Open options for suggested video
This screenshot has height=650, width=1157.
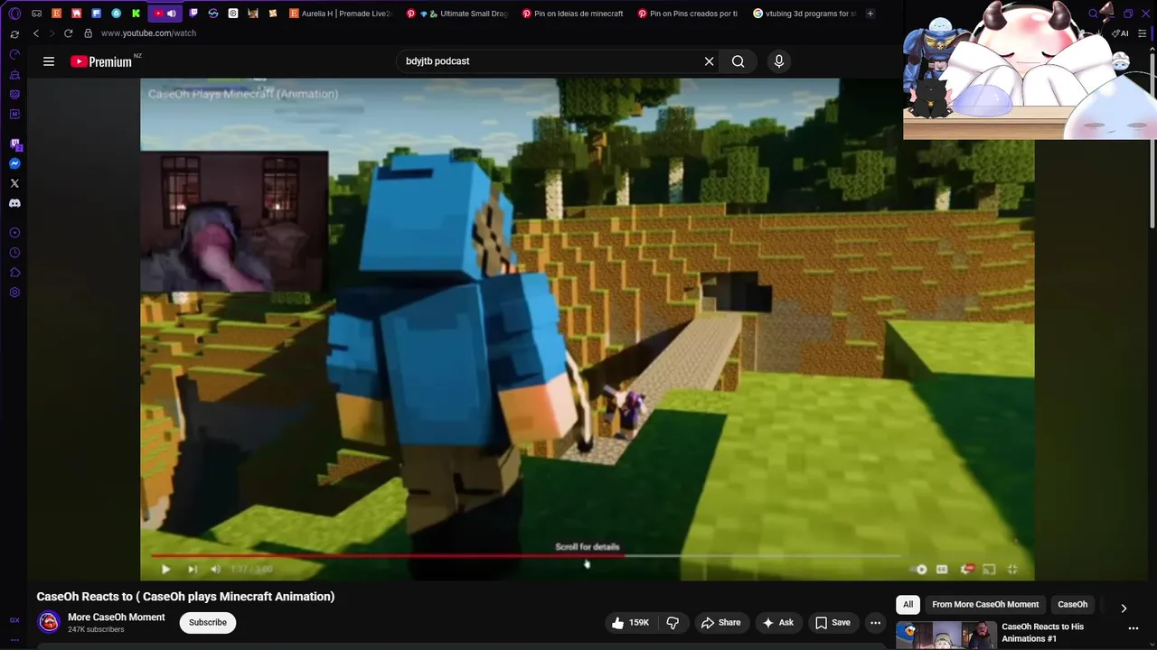1133,628
